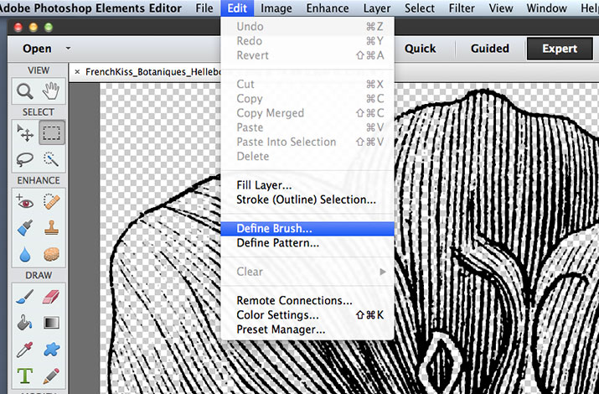Image resolution: width=599 pixels, height=394 pixels.
Task: Select the Spot Healing Brush tool
Action: click(x=51, y=201)
